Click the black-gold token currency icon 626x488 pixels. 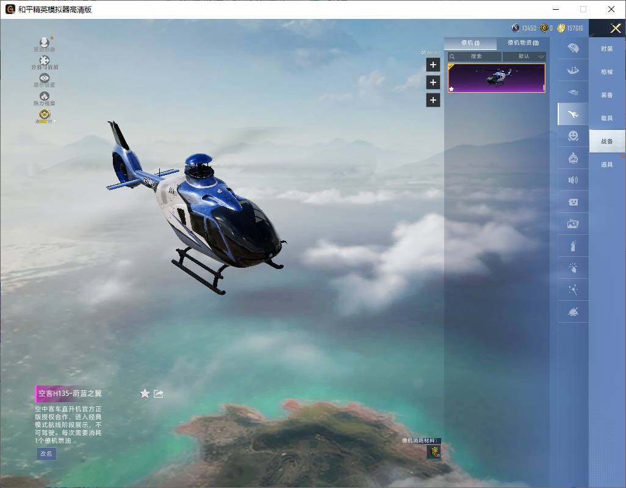pos(544,28)
